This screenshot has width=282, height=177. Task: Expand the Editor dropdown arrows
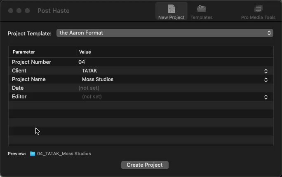point(266,97)
